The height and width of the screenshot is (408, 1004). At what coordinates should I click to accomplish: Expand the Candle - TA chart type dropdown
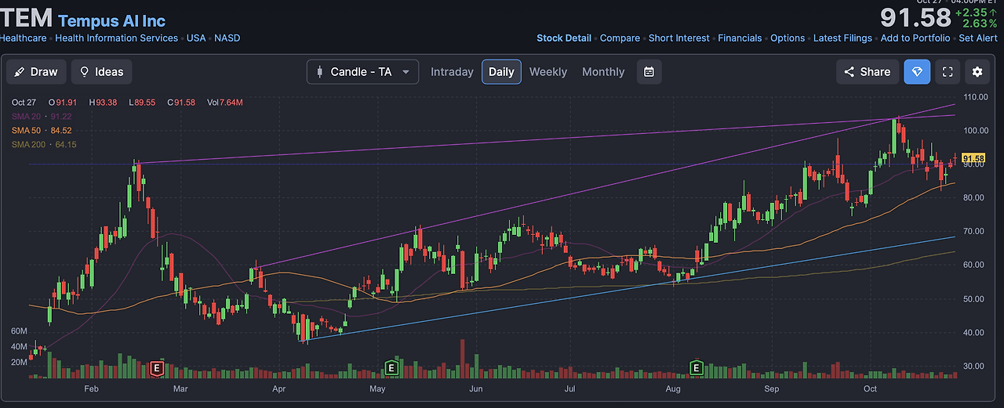pos(362,71)
